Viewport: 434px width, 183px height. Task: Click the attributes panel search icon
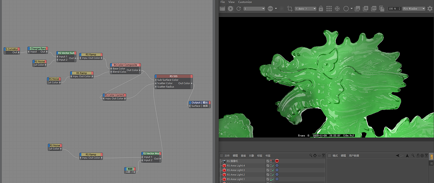413,156
